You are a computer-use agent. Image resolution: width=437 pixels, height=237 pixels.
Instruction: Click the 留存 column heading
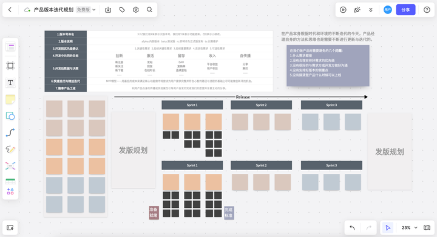pyautogui.click(x=181, y=55)
